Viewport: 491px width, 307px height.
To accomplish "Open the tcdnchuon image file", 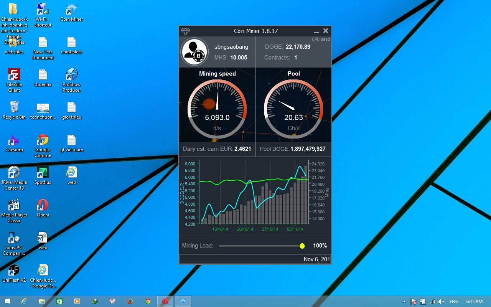I will click(x=43, y=111).
